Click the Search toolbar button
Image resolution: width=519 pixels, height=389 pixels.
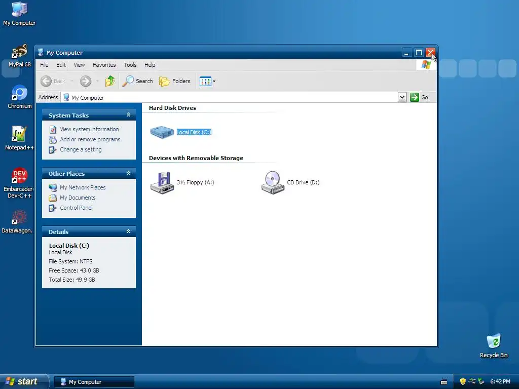[137, 81]
